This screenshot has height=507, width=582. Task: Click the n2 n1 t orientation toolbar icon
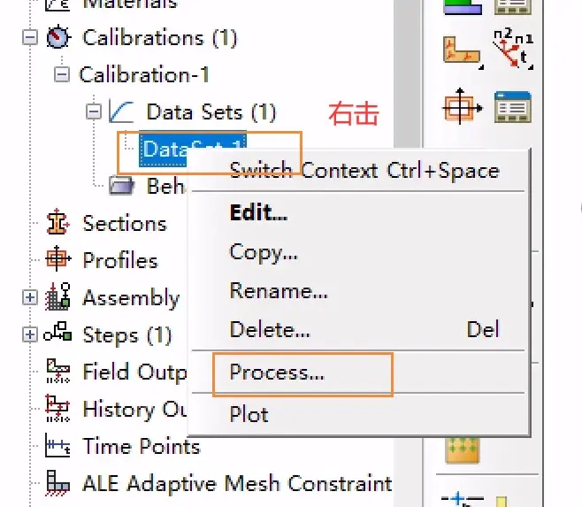(513, 50)
